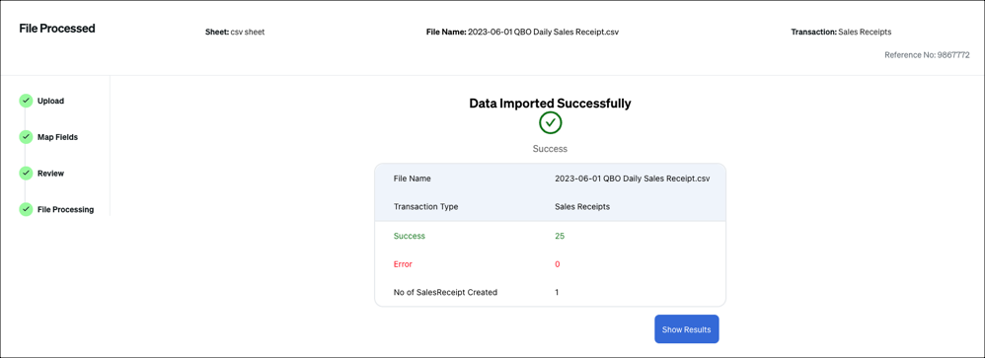Click the Map Fields step checkmark icon
Screen dimensions: 985x358
pos(26,137)
